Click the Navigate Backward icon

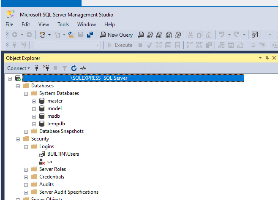tap(15, 35)
